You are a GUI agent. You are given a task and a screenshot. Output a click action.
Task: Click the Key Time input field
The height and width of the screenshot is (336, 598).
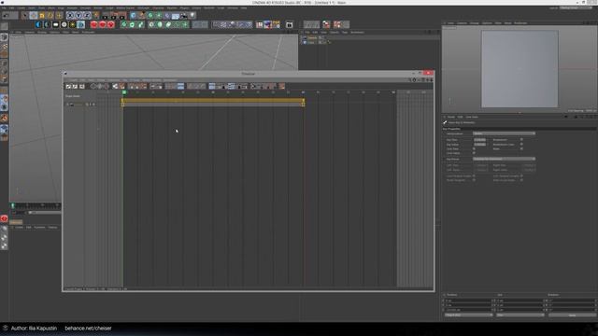point(479,140)
